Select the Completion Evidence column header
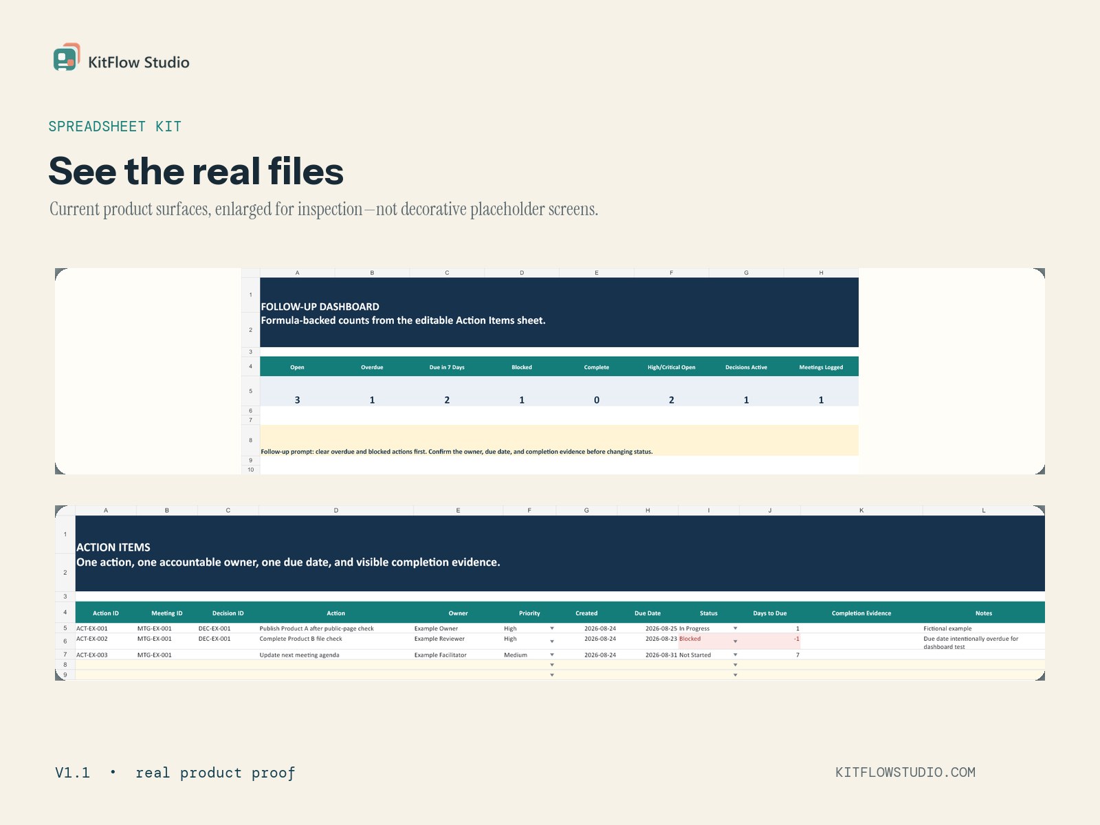This screenshot has width=1100, height=825. (x=861, y=613)
